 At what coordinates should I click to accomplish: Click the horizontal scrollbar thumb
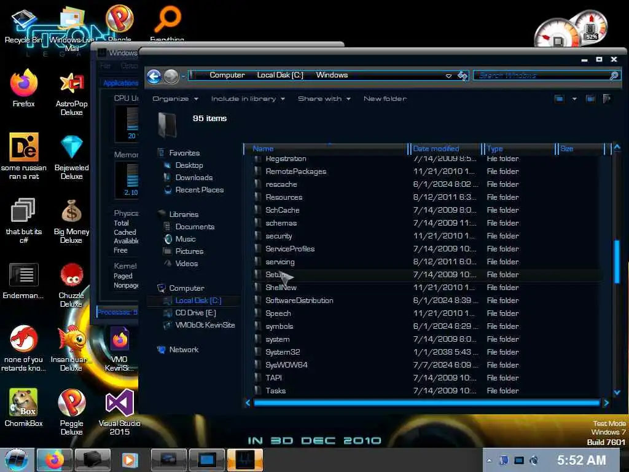click(426, 403)
